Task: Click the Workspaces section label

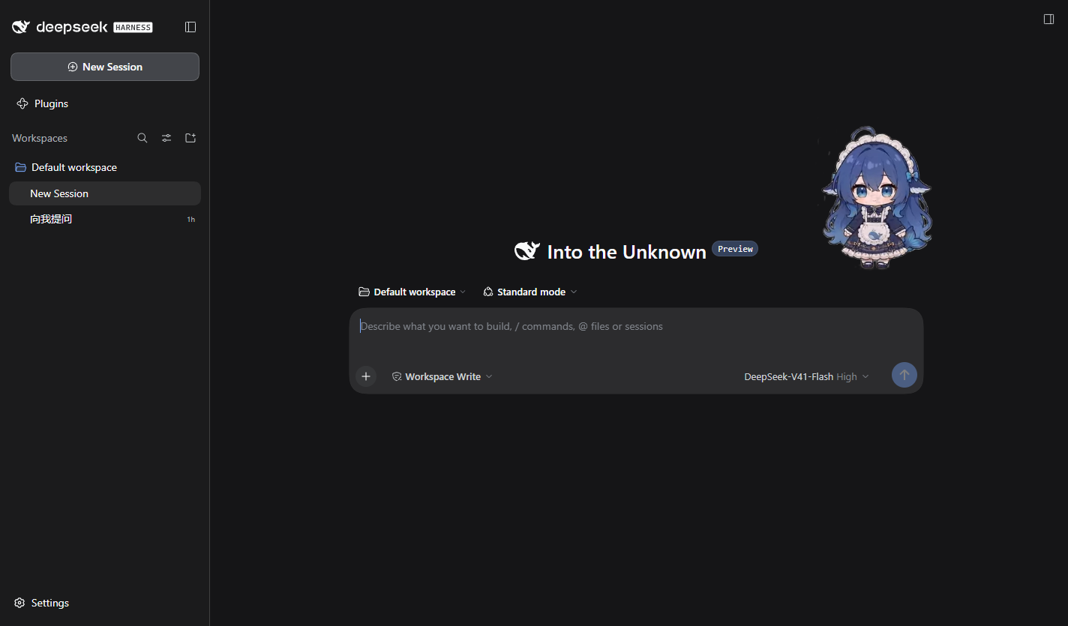Action: click(40, 138)
